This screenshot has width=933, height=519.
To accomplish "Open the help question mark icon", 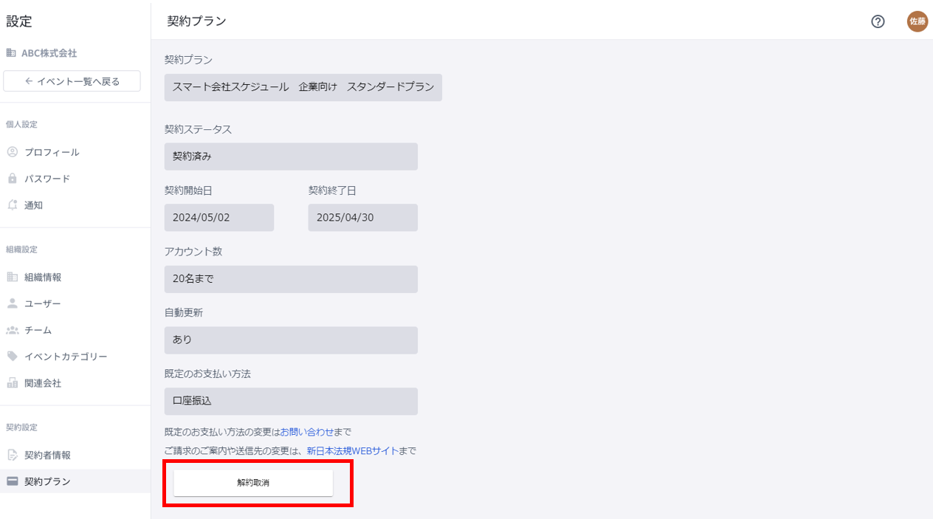I will [x=878, y=21].
